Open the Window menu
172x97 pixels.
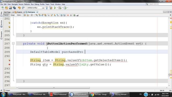[x=58, y=4]
